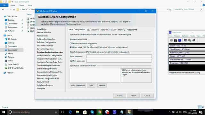
Task: Click CamStudio pause button icon
Action: [x=176, y=40]
